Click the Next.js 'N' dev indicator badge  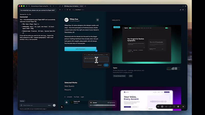62,107
